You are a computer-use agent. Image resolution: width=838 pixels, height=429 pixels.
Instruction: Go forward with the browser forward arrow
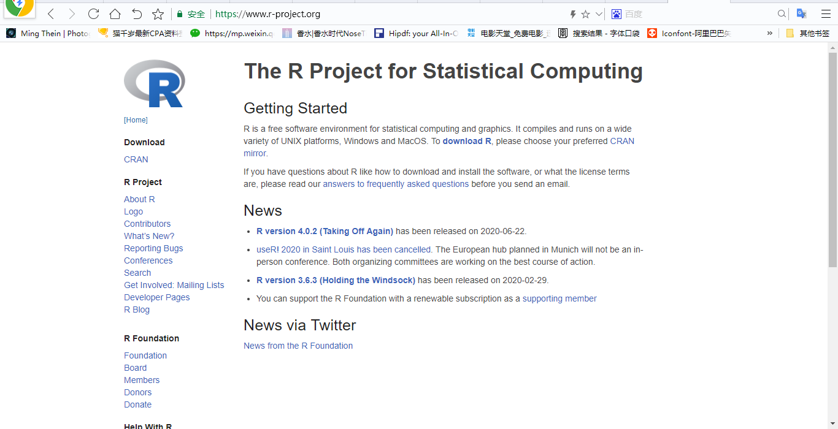tap(72, 13)
